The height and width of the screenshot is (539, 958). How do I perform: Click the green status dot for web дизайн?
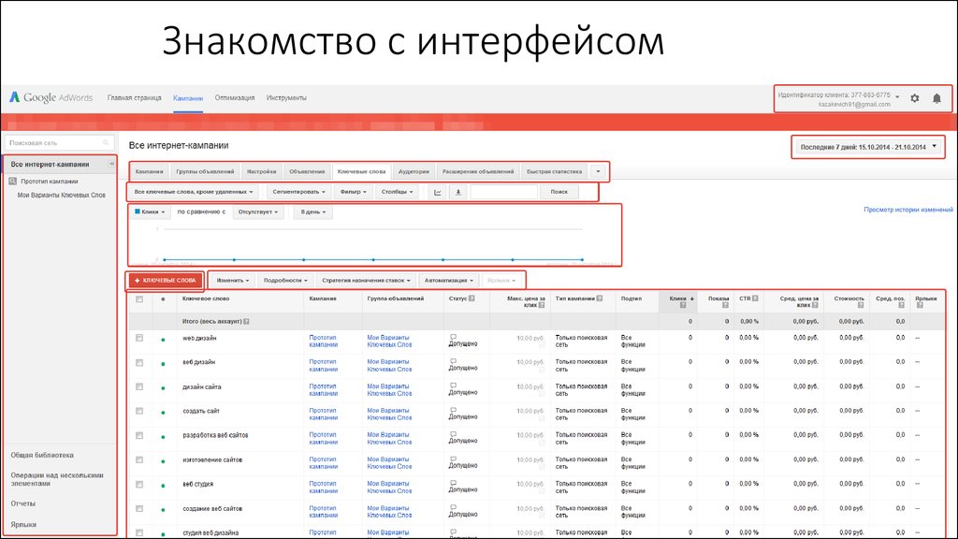click(x=163, y=339)
